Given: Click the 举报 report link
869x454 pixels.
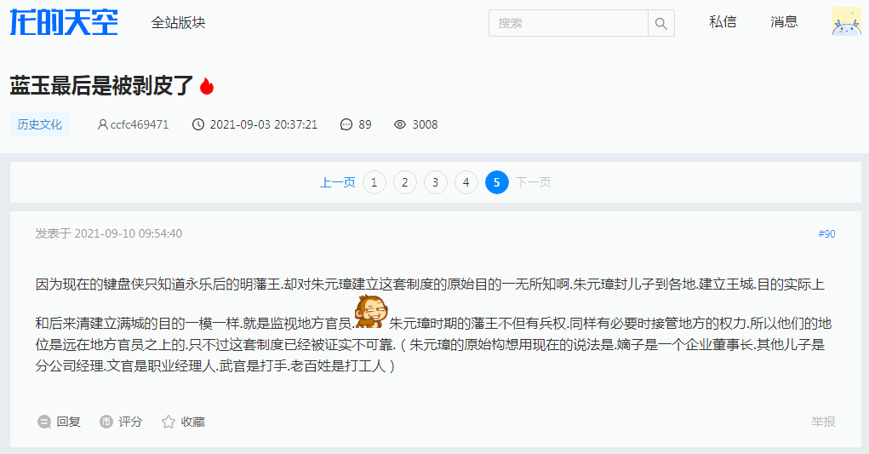Looking at the screenshot, I should tap(823, 422).
